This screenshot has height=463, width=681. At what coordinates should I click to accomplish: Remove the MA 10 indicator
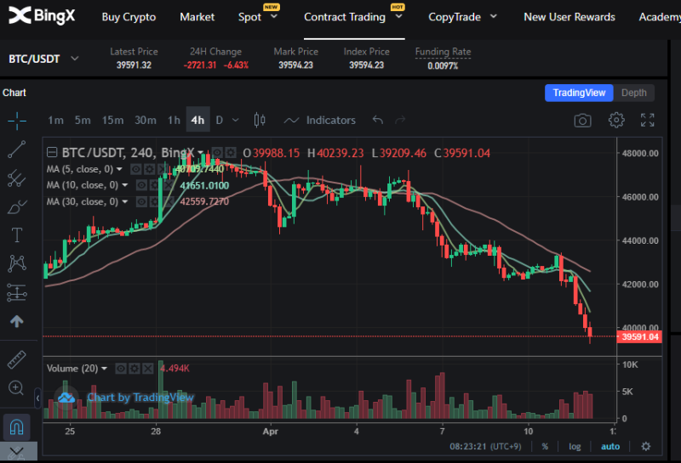click(167, 185)
